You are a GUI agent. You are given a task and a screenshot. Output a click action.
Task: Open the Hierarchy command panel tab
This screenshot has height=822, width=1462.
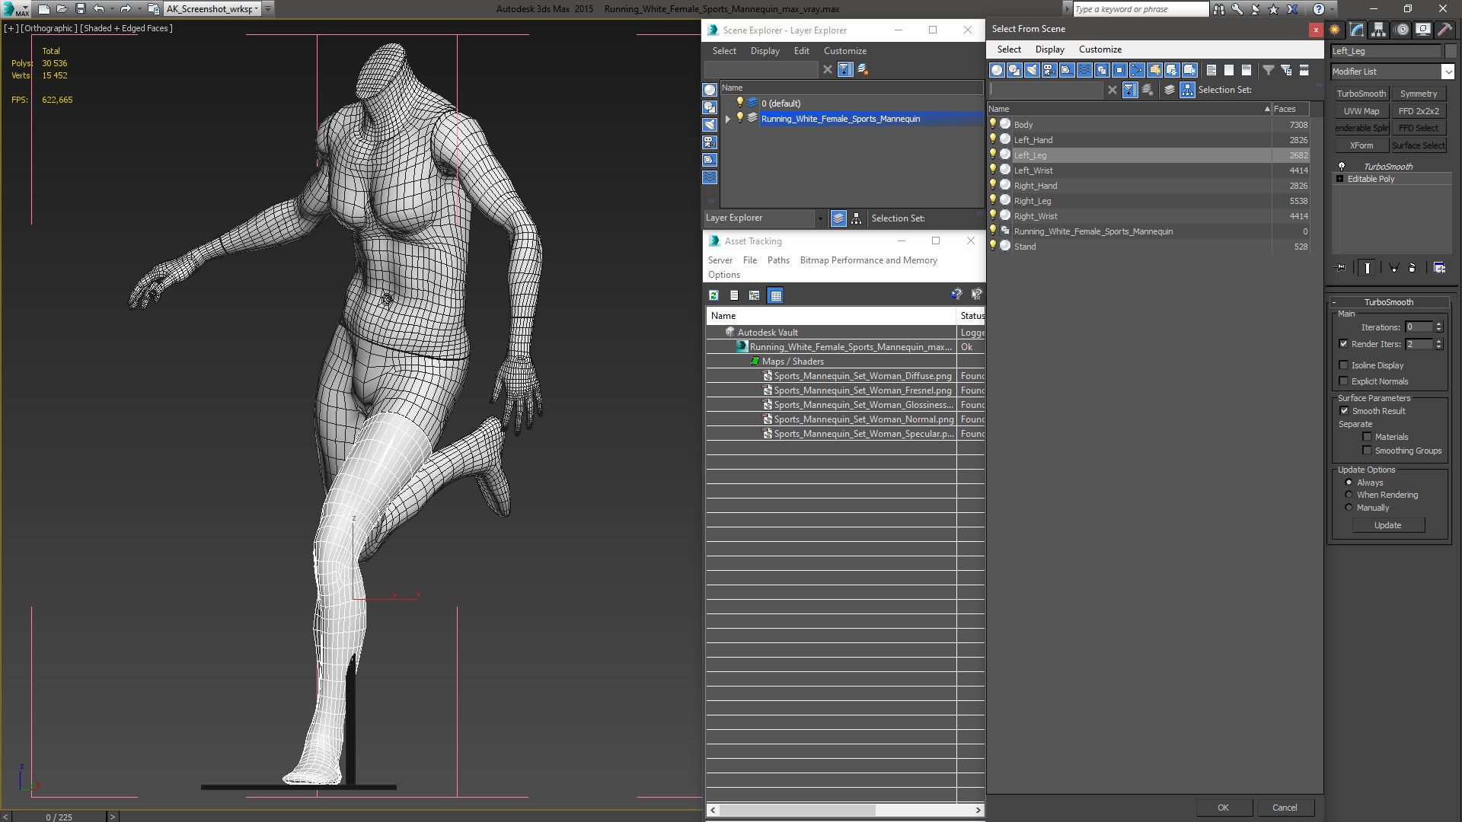[x=1379, y=30]
